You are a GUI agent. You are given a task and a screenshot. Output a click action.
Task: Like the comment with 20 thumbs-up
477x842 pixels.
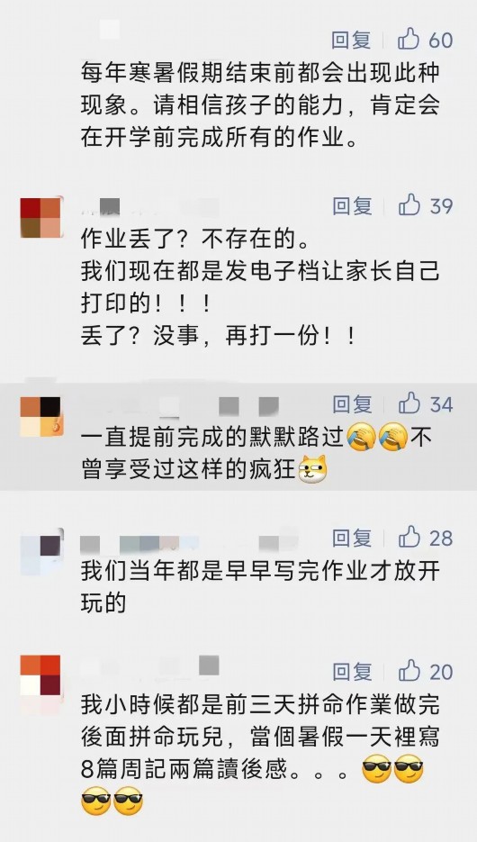click(425, 671)
